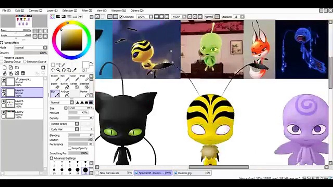Select brush size 10 preset

tap(54, 171)
